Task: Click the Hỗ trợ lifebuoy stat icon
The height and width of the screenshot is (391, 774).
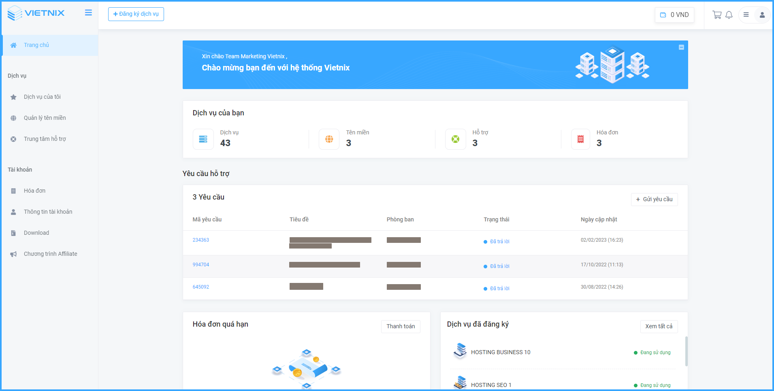Action: point(456,139)
